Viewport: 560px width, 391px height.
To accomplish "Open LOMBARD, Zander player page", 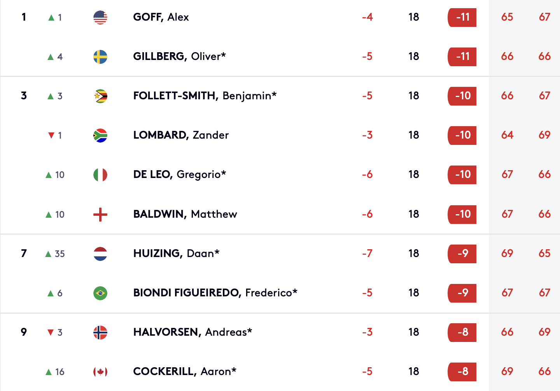I will [181, 135].
